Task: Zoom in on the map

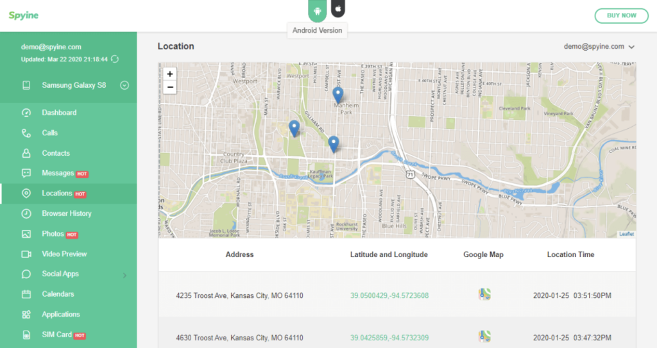Action: point(169,74)
